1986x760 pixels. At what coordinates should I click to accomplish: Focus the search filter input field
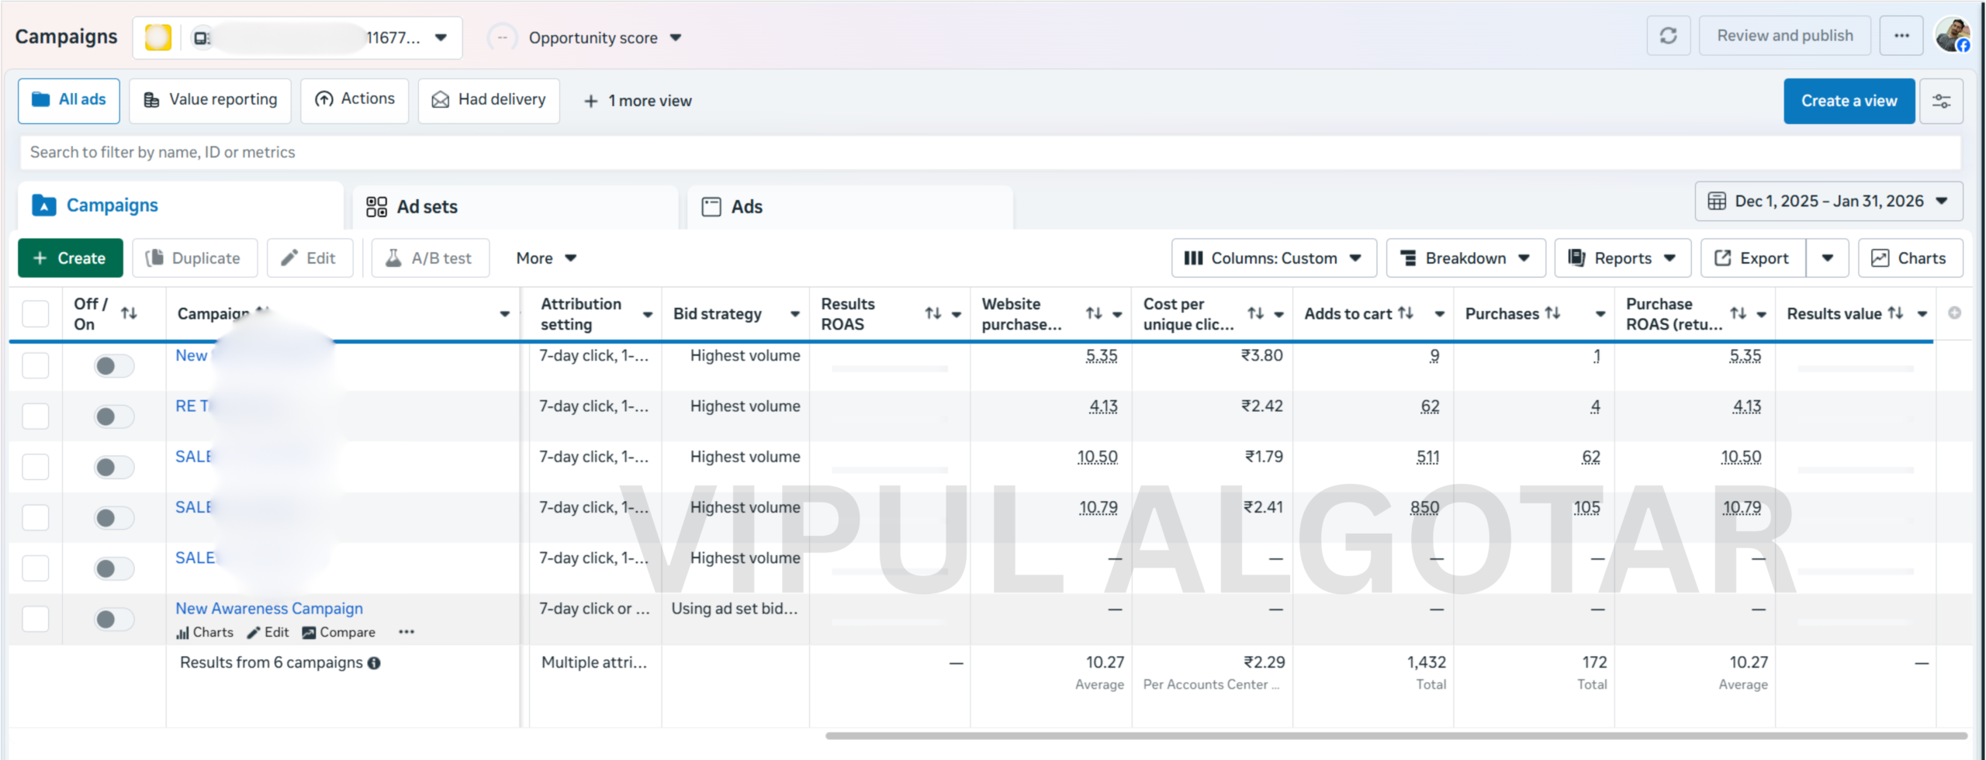pos(990,153)
